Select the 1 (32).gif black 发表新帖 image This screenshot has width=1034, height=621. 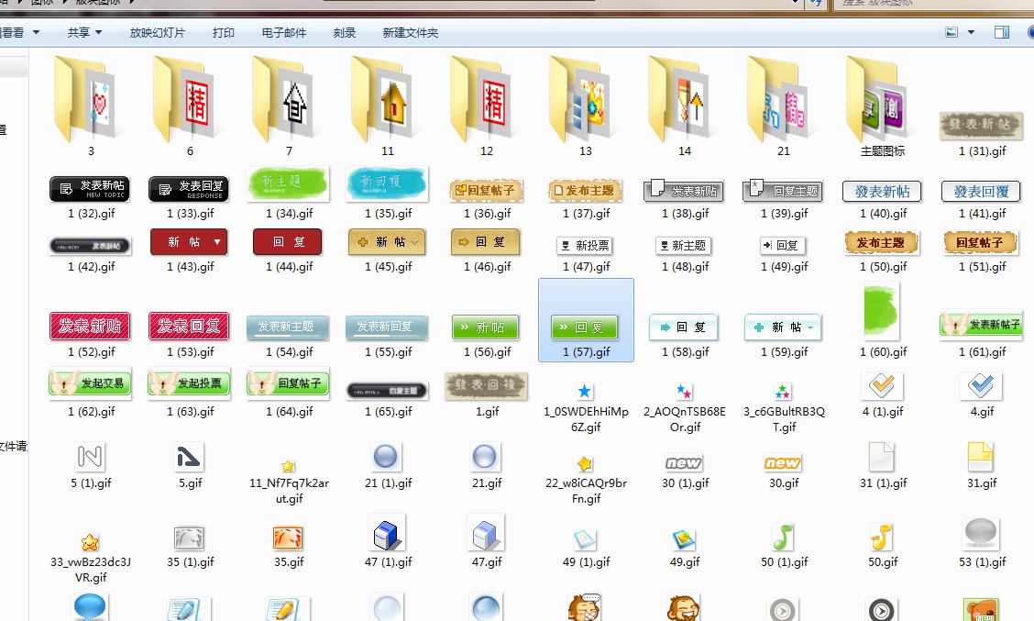tap(90, 189)
